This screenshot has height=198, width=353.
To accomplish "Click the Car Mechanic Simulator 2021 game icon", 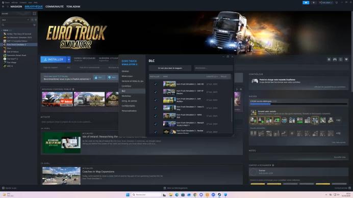I will [5, 37].
